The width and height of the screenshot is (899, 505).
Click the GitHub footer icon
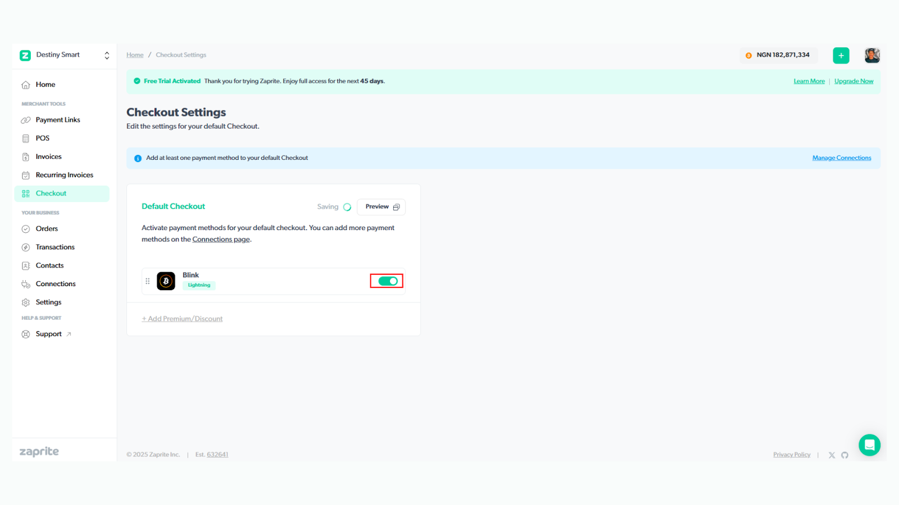click(x=844, y=455)
